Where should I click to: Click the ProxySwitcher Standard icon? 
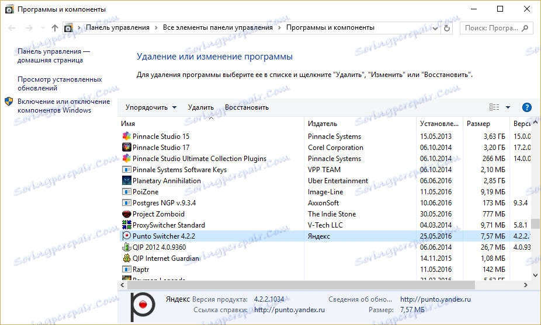(127, 225)
